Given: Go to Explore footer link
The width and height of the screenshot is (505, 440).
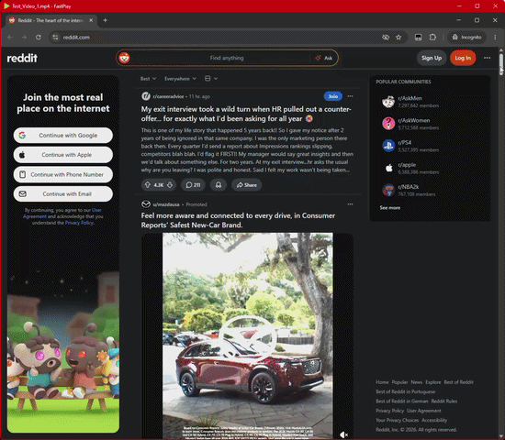Looking at the screenshot, I should pyautogui.click(x=433, y=382).
